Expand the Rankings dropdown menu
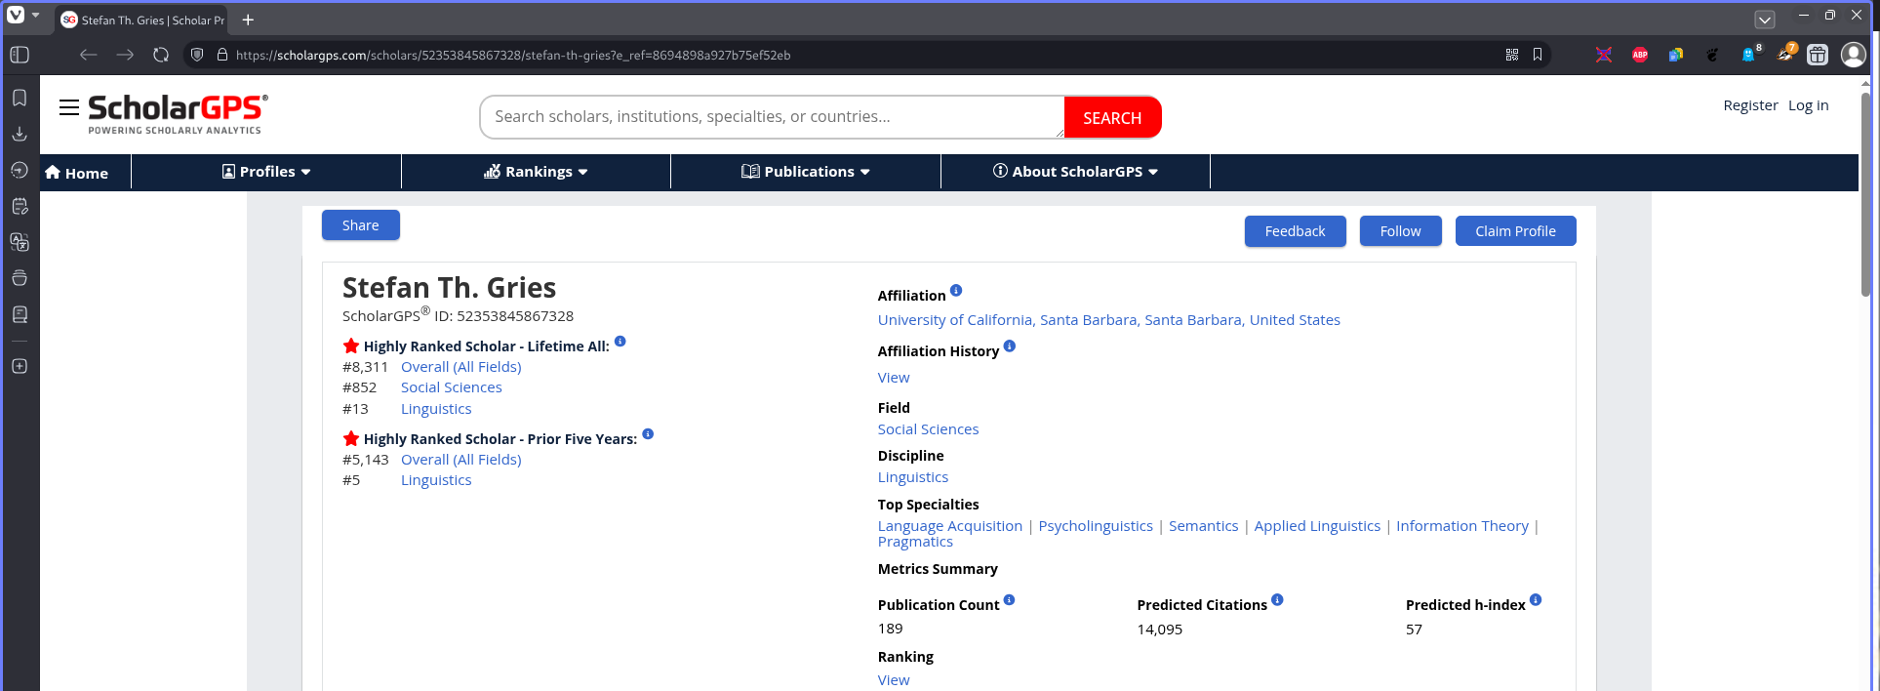 (536, 172)
